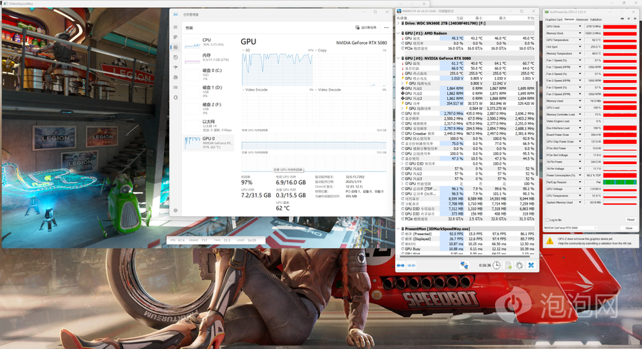Screen dimensions: 642x349
Task: Switch to Validation tab in GPU-Z
Action: click(596, 20)
